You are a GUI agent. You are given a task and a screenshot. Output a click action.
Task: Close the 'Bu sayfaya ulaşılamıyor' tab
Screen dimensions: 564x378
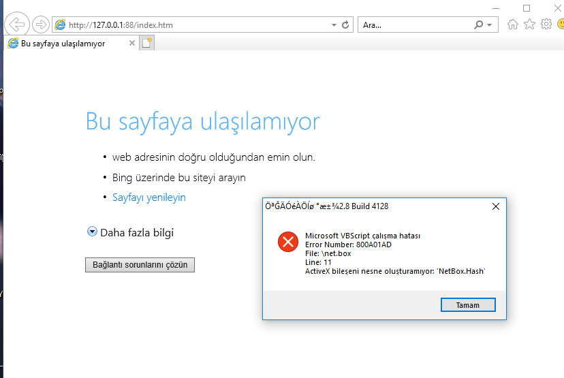click(x=132, y=43)
